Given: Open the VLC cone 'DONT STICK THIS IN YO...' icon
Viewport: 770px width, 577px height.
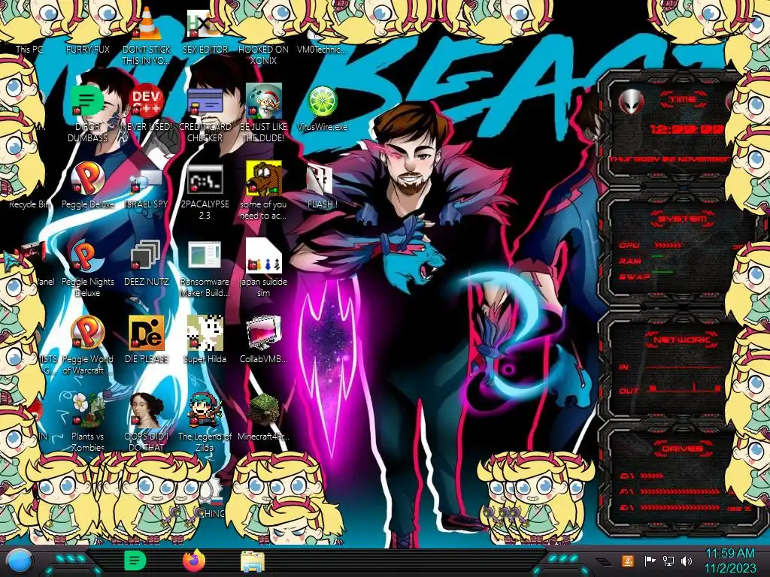Looking at the screenshot, I should (147, 23).
